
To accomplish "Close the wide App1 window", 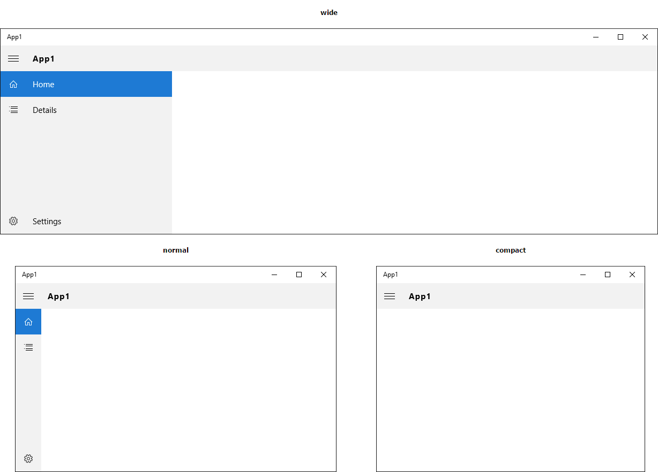I will point(645,37).
